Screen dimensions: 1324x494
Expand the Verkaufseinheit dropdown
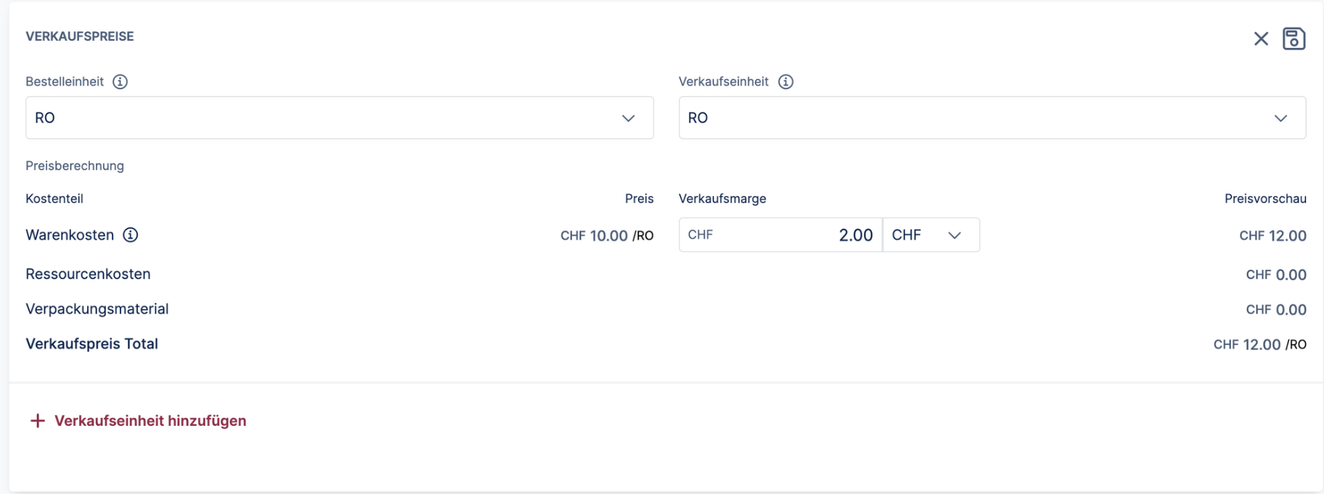point(992,118)
